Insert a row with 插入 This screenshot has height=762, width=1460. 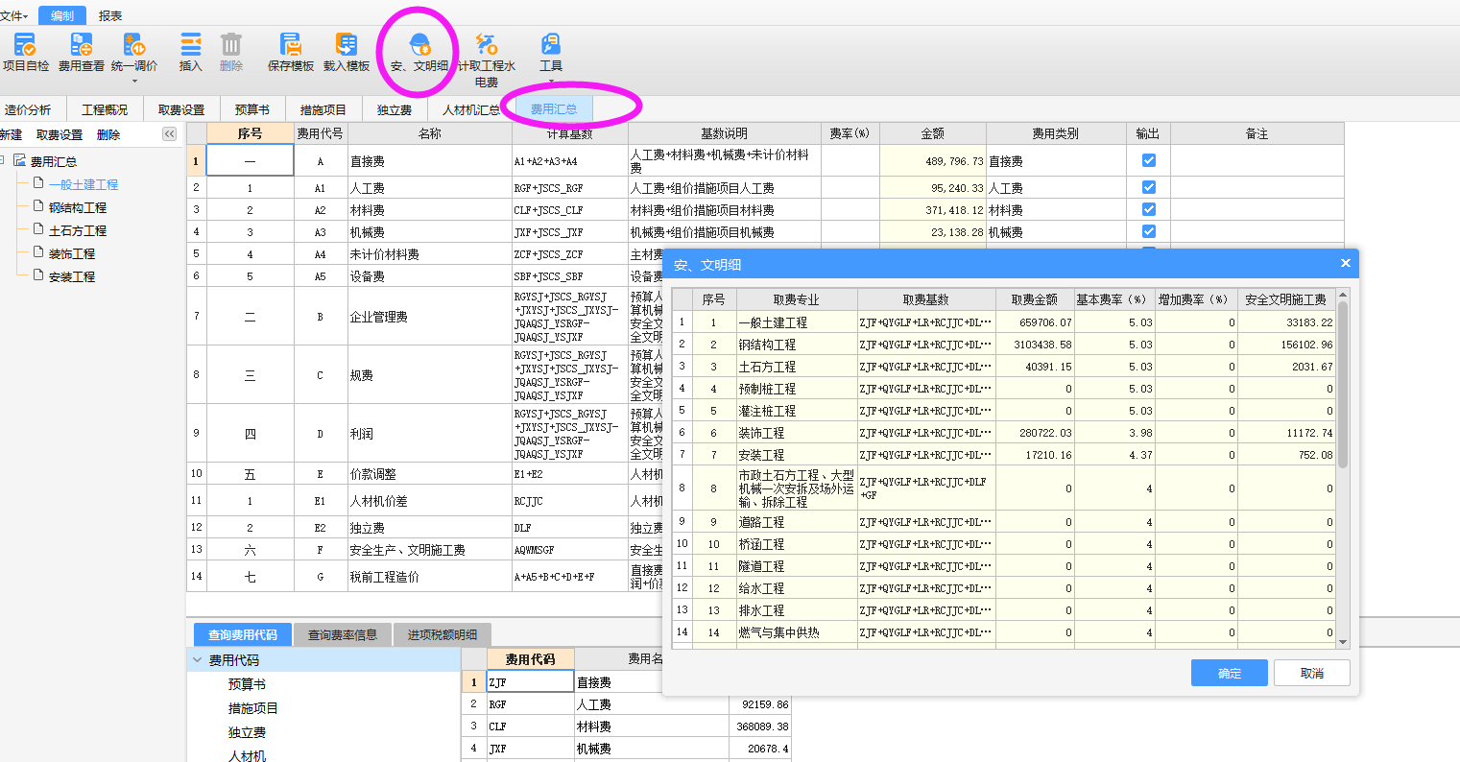(191, 52)
